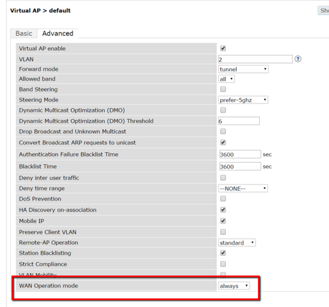
Task: Open the WAN Operation mode dropdown
Action: coord(234,286)
